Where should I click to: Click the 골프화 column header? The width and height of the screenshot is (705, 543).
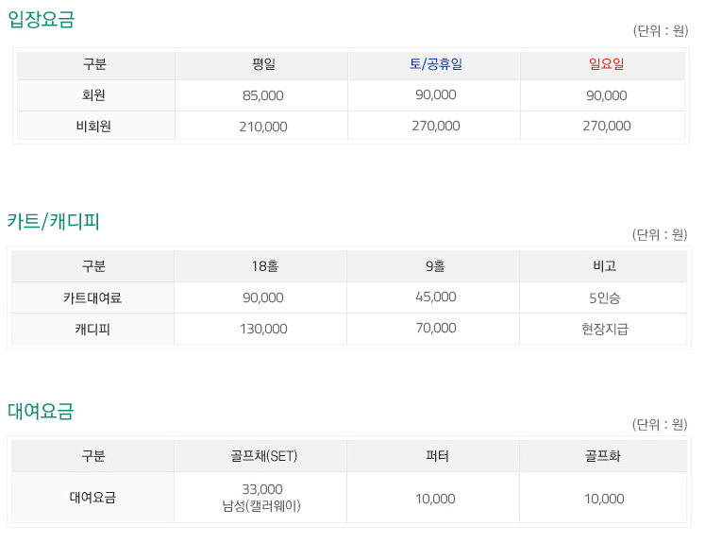point(603,456)
